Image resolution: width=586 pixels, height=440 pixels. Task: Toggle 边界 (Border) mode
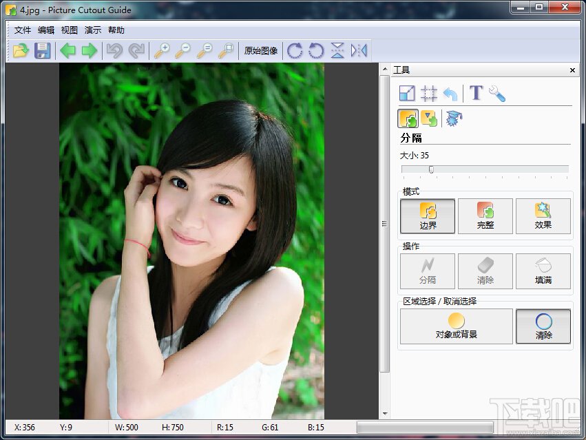pyautogui.click(x=428, y=216)
